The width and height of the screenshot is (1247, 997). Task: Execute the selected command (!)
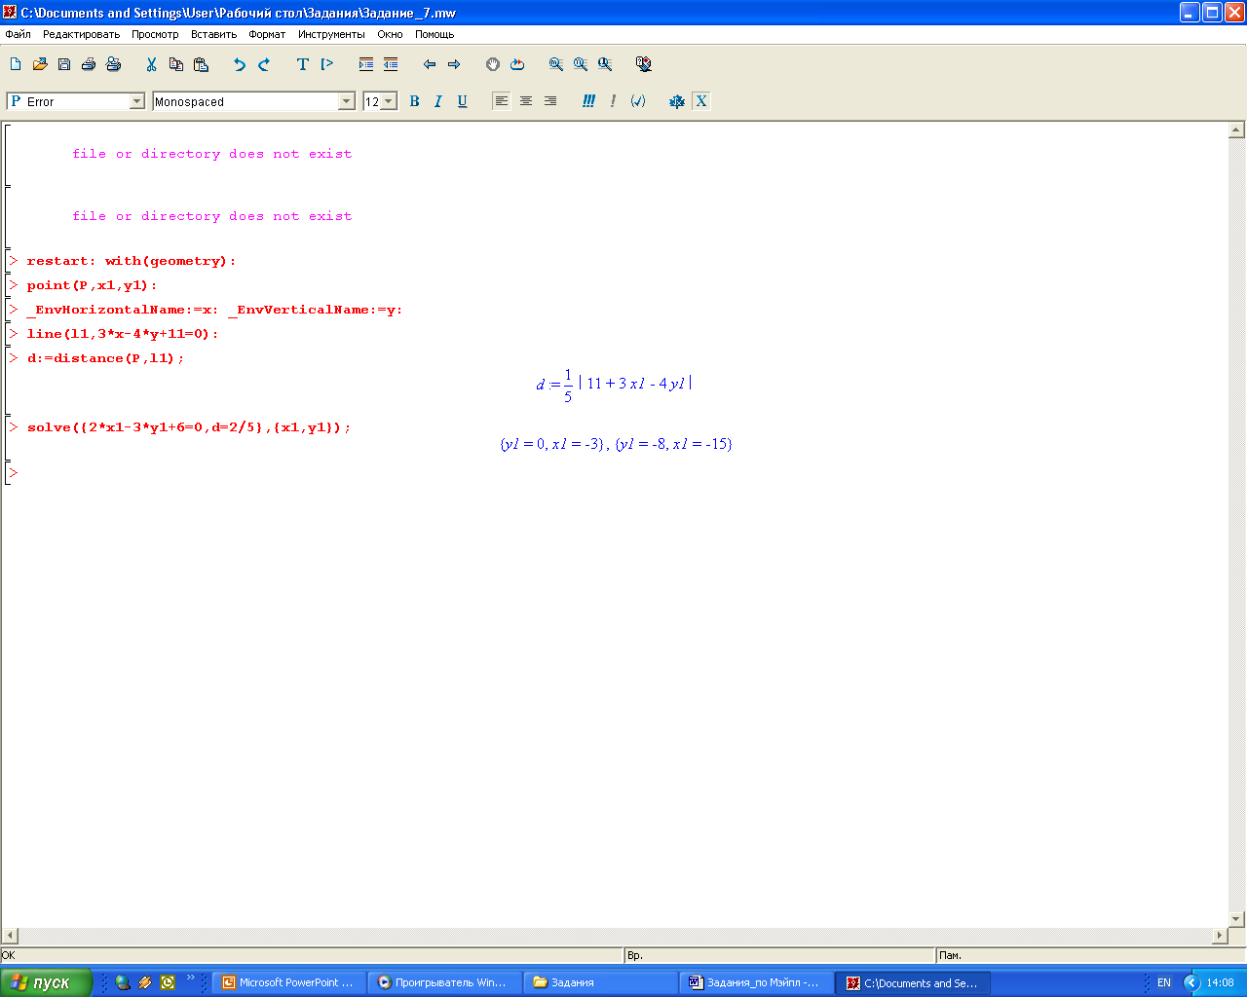tap(613, 101)
